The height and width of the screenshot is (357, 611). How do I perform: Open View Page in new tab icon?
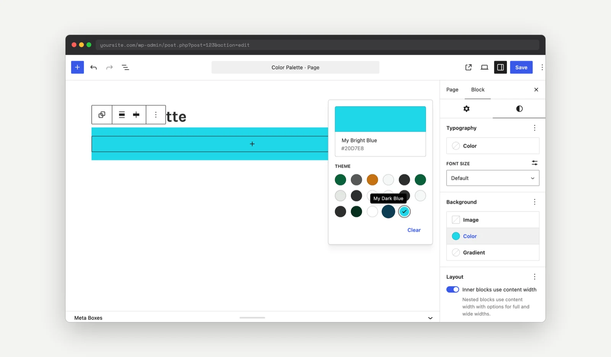coord(469,67)
